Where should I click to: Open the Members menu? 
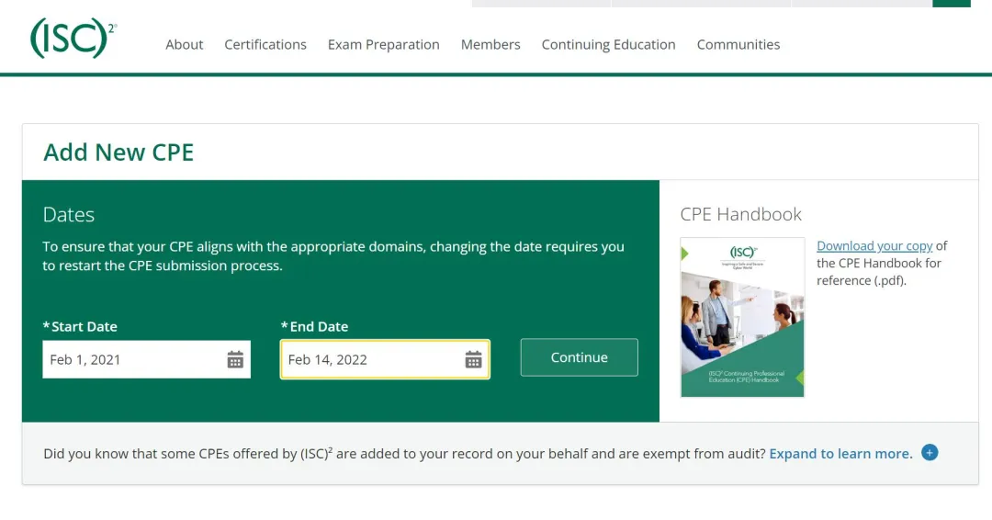[x=490, y=44]
